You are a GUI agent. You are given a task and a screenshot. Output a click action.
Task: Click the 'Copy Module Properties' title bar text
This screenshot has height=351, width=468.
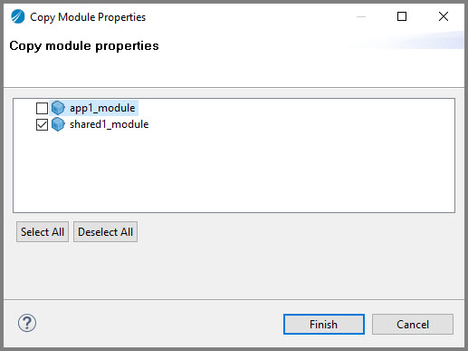tap(88, 17)
